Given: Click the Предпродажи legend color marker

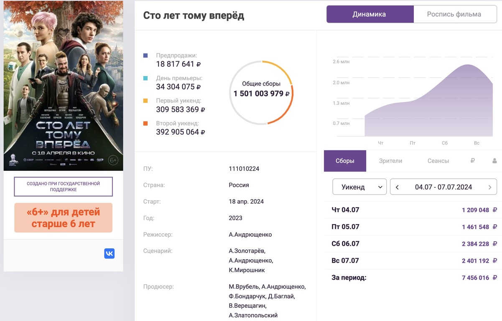Looking at the screenshot, I should (145, 55).
